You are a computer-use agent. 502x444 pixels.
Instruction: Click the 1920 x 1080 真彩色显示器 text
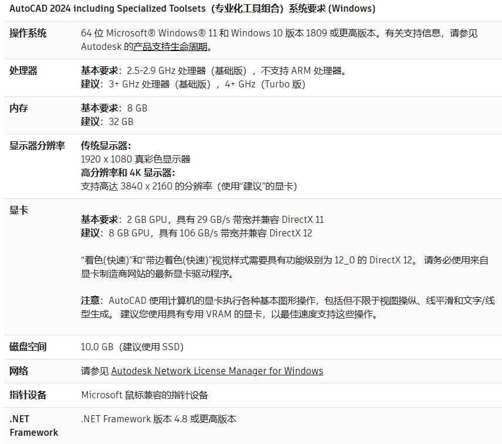(135, 159)
